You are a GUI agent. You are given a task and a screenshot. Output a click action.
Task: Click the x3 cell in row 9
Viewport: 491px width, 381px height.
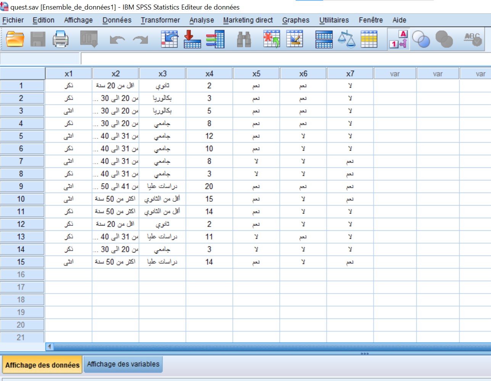(163, 186)
